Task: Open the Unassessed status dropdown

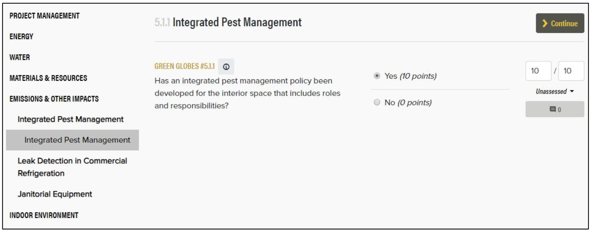Action: pos(555,92)
